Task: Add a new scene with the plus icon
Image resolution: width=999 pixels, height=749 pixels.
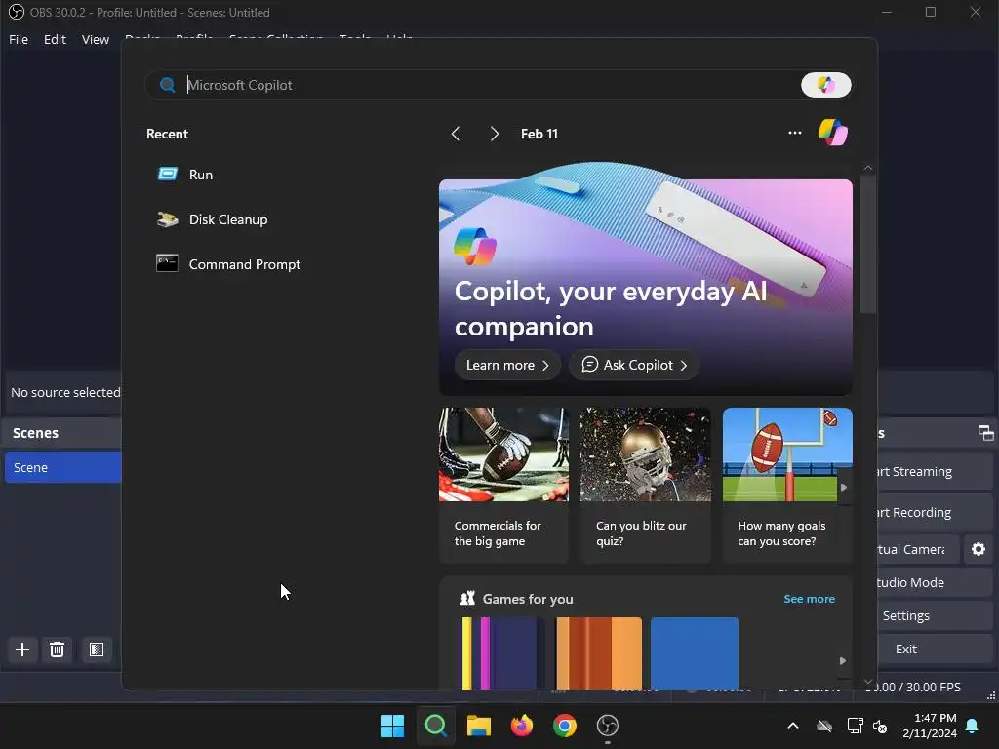Action: [x=22, y=649]
